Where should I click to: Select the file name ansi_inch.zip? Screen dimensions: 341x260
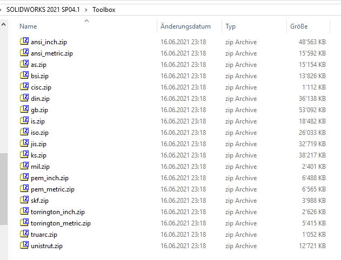point(49,42)
